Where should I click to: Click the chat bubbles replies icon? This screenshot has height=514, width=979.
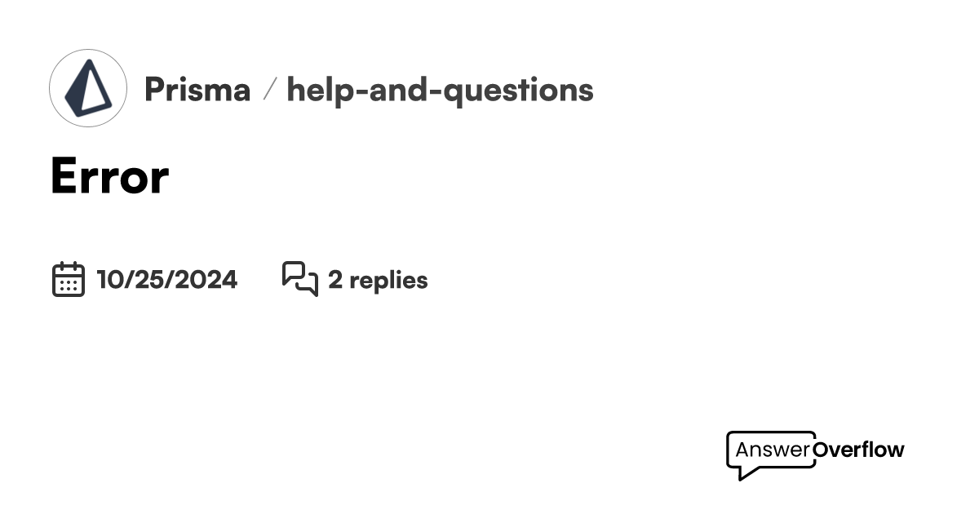[x=300, y=279]
